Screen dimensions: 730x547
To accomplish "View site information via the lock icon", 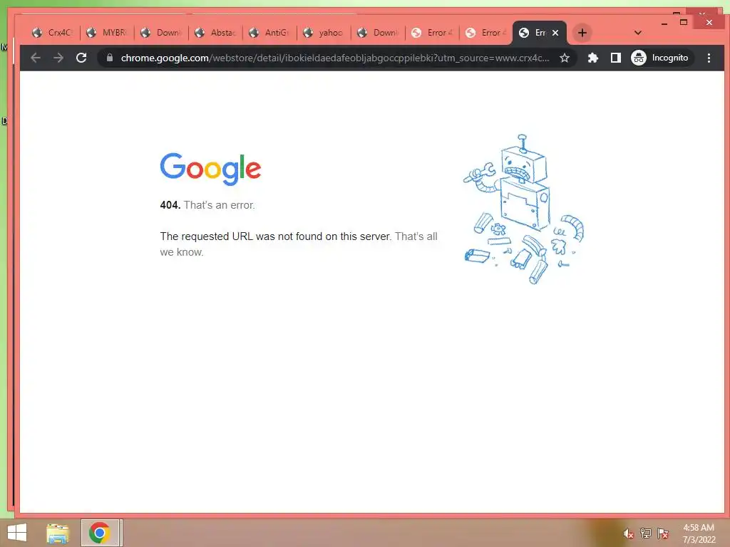I will [x=110, y=58].
